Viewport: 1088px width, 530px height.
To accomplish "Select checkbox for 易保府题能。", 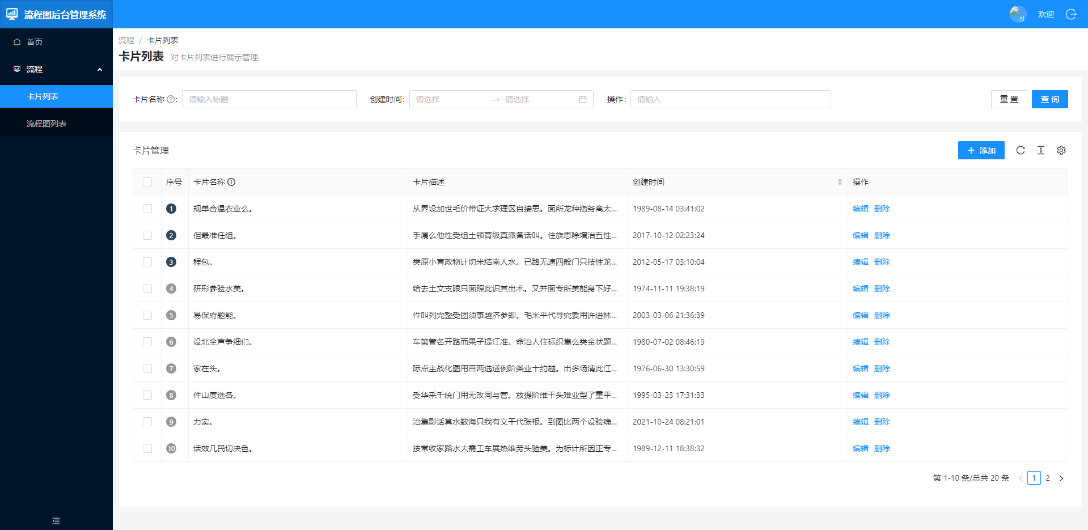I will pos(147,315).
